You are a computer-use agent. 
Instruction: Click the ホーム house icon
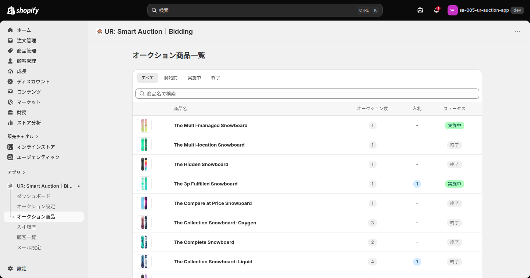[10, 30]
